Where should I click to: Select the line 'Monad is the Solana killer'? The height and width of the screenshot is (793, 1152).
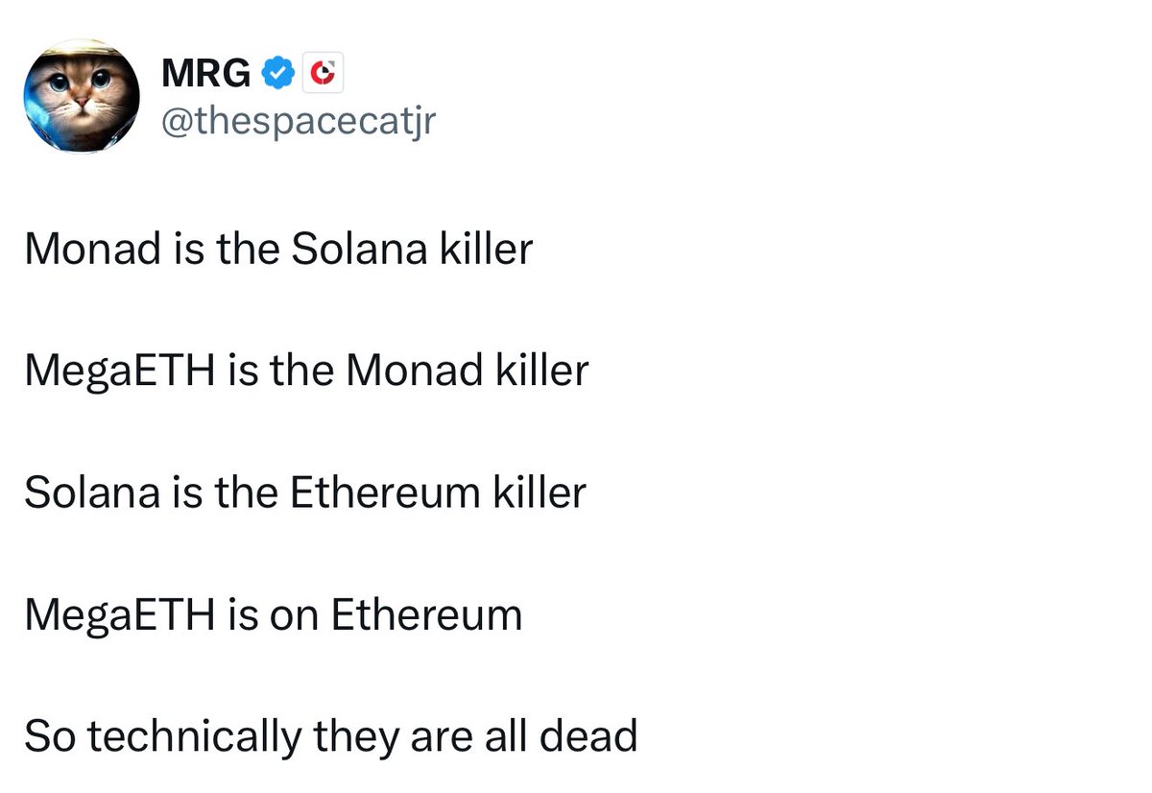(x=278, y=250)
